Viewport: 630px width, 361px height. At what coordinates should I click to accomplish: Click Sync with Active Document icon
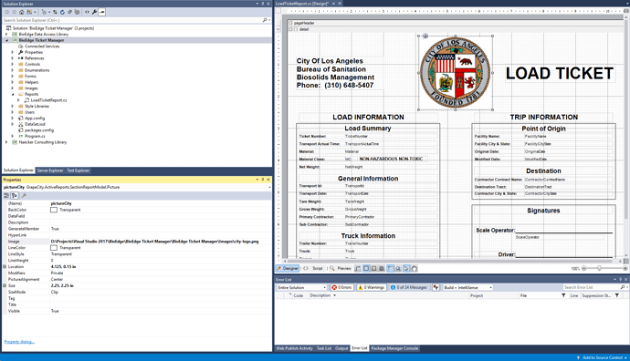click(x=55, y=12)
